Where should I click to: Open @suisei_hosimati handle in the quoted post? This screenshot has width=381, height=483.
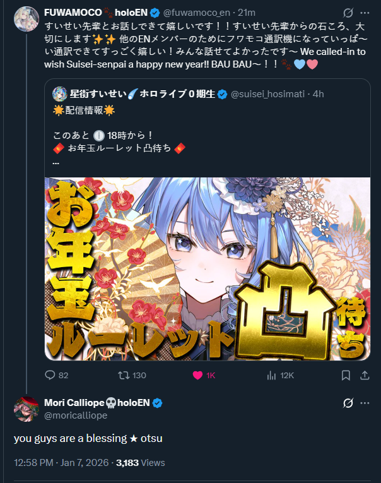(x=267, y=94)
